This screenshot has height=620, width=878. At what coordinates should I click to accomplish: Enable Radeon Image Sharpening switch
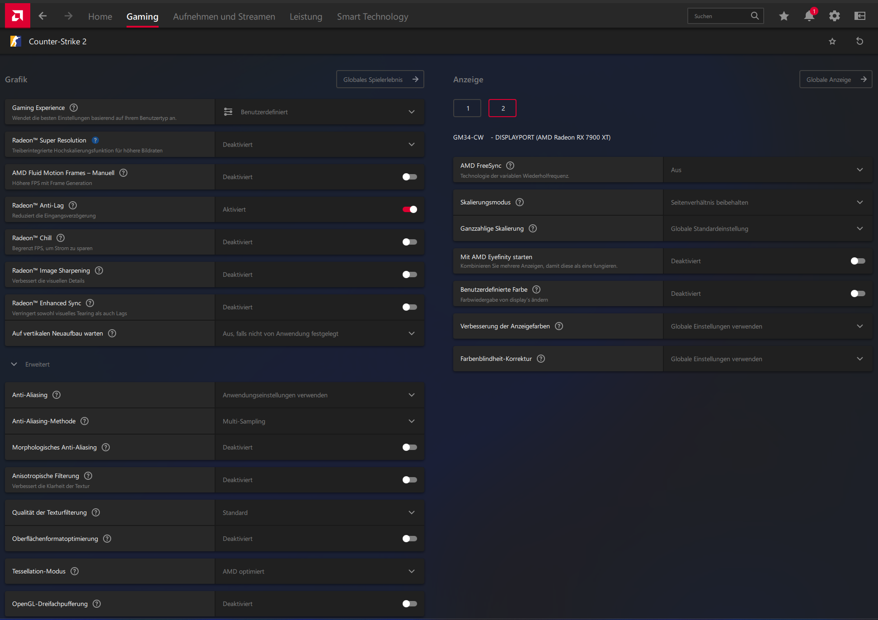tap(409, 275)
